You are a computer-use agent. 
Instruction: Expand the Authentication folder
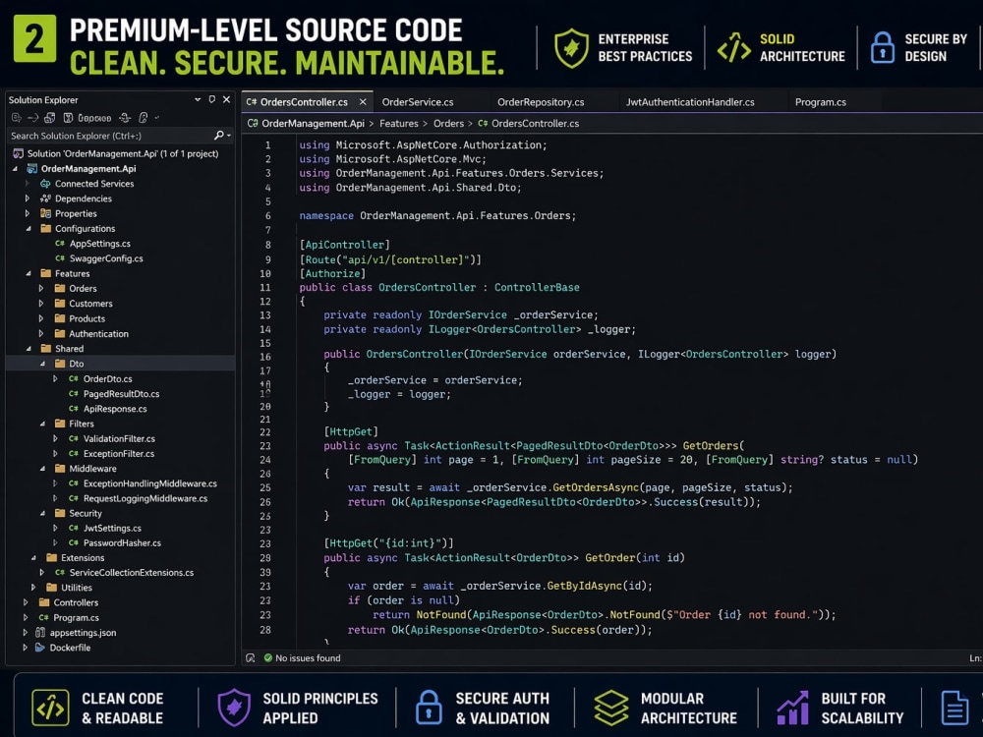tap(41, 334)
